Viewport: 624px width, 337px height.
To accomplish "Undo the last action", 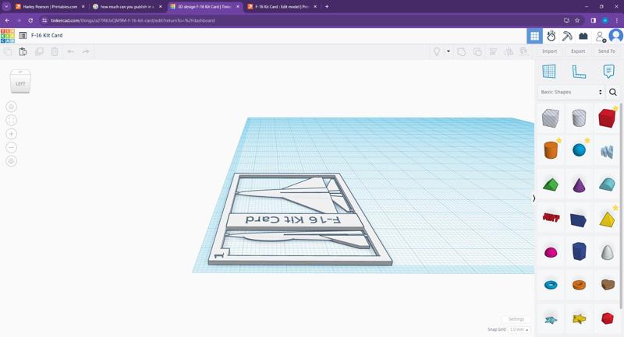I will point(70,51).
